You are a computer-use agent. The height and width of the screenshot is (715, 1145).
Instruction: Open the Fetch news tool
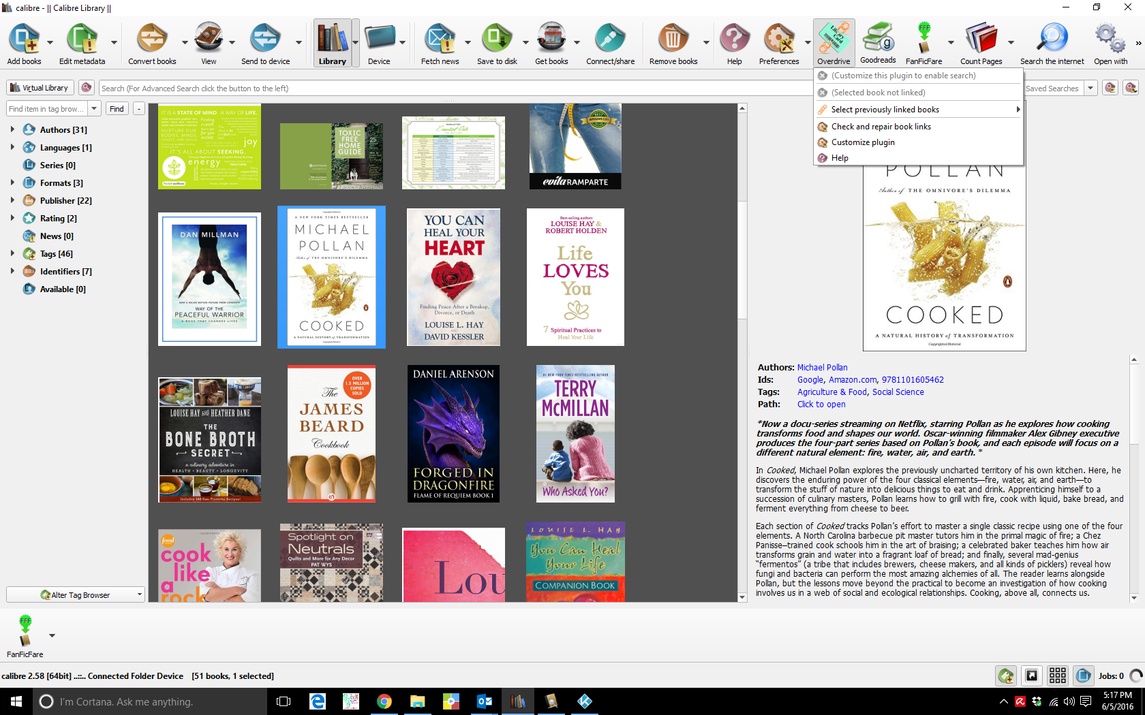440,38
